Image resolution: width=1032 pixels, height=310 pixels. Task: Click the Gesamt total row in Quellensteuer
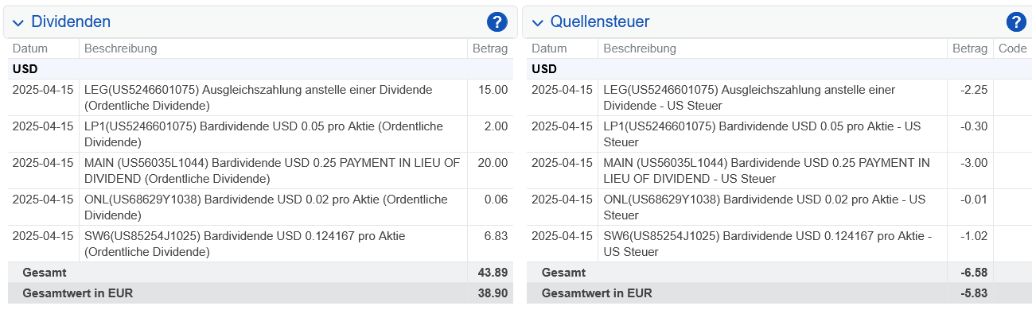pos(779,273)
